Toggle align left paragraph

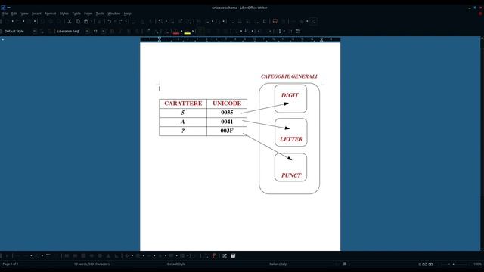tap(200, 31)
